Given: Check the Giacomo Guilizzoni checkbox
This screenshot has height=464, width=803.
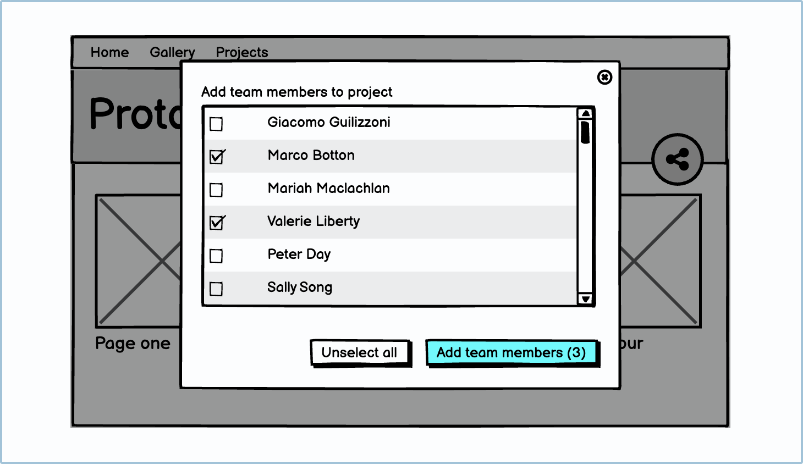Looking at the screenshot, I should tap(217, 124).
